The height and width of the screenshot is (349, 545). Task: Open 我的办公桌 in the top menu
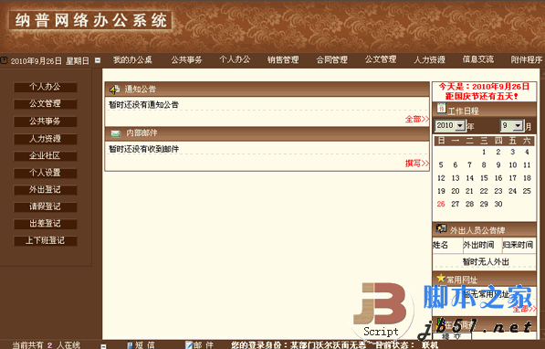tap(132, 60)
